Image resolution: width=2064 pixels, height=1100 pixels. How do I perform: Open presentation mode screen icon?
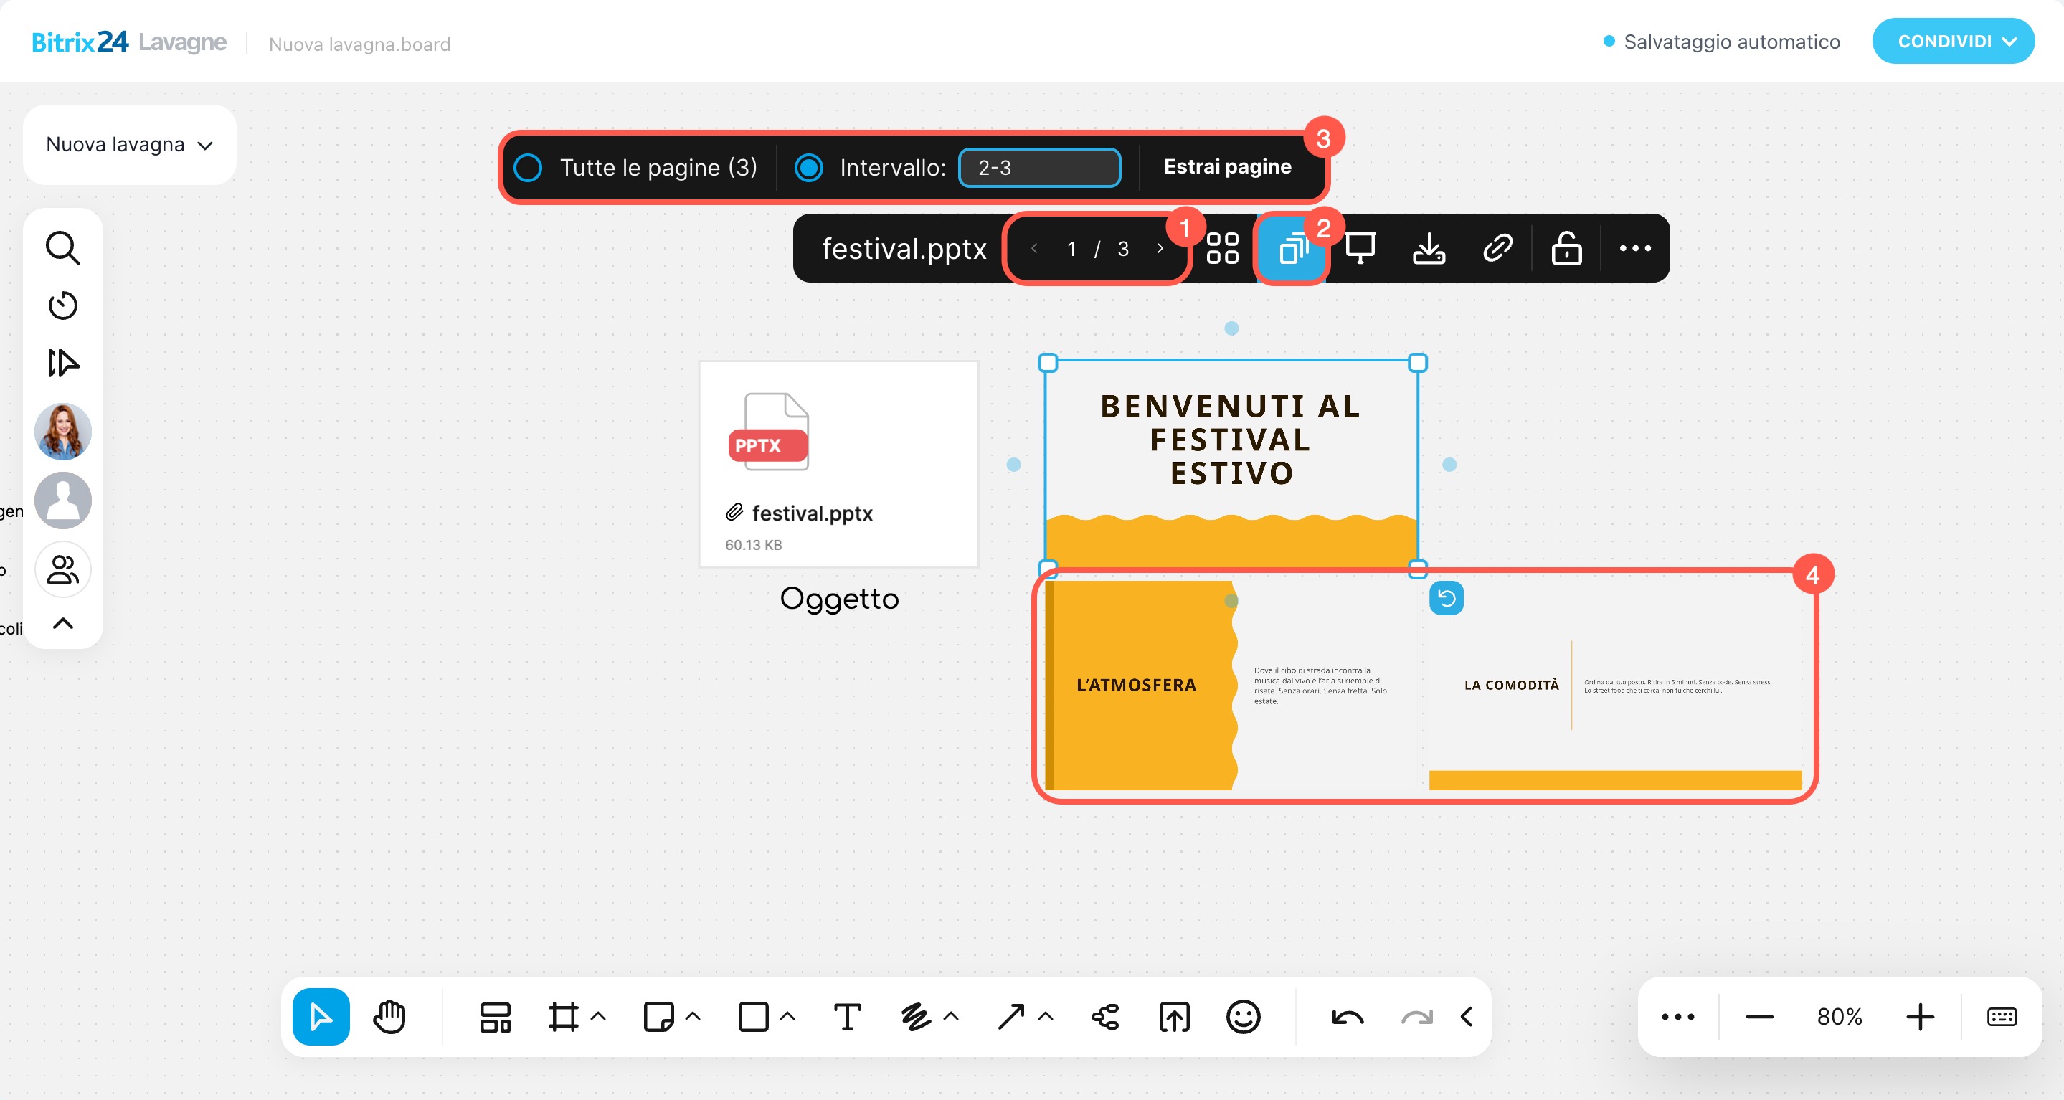pos(1360,248)
